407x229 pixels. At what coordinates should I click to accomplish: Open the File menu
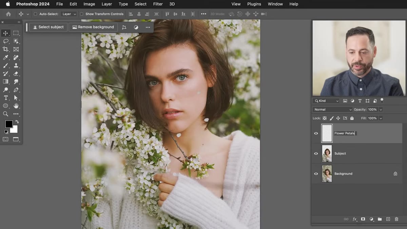click(x=59, y=4)
